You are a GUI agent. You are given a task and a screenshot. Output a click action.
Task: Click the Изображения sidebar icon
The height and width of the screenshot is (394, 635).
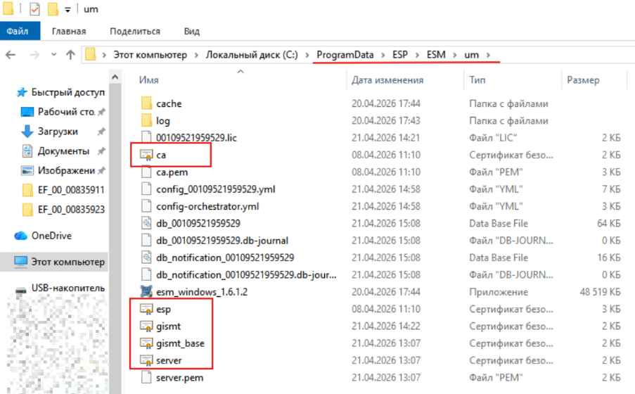[x=27, y=170]
